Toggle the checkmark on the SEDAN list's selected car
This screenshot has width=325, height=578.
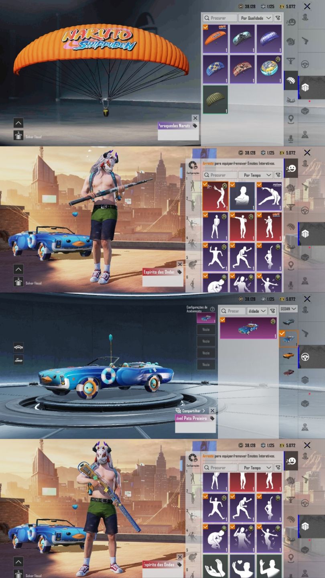tap(282, 333)
